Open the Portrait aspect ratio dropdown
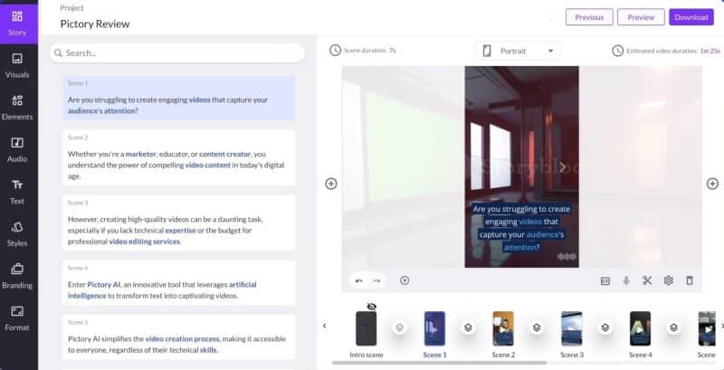This screenshot has height=370, width=724. [x=518, y=52]
